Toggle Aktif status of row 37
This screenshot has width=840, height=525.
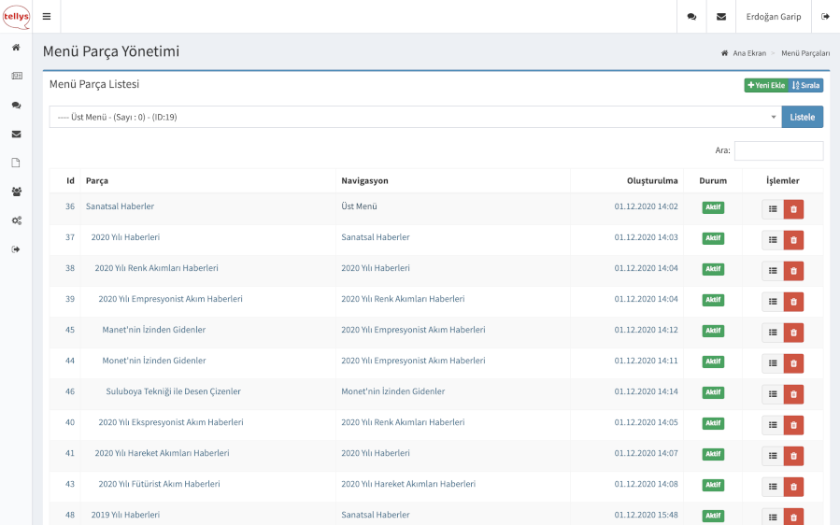click(x=713, y=238)
